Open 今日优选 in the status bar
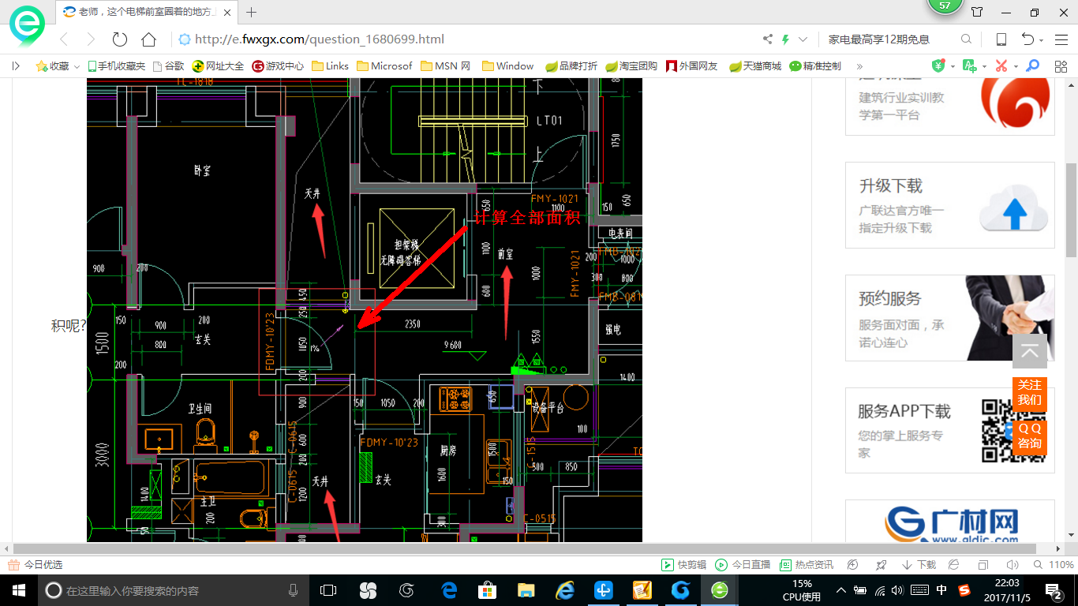Viewport: 1078px width, 606px height. click(35, 565)
